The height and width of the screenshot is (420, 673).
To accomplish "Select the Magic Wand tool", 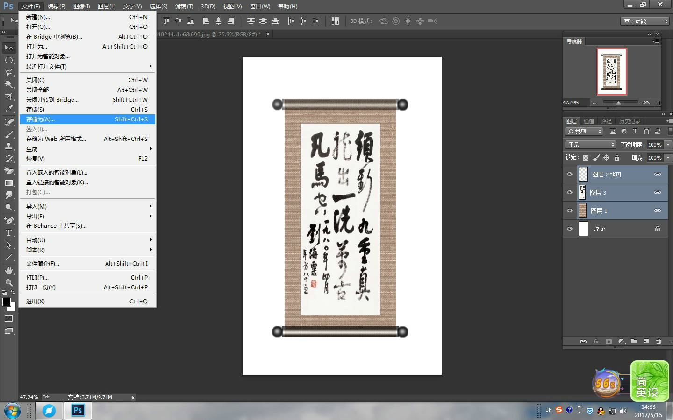I will click(x=9, y=84).
